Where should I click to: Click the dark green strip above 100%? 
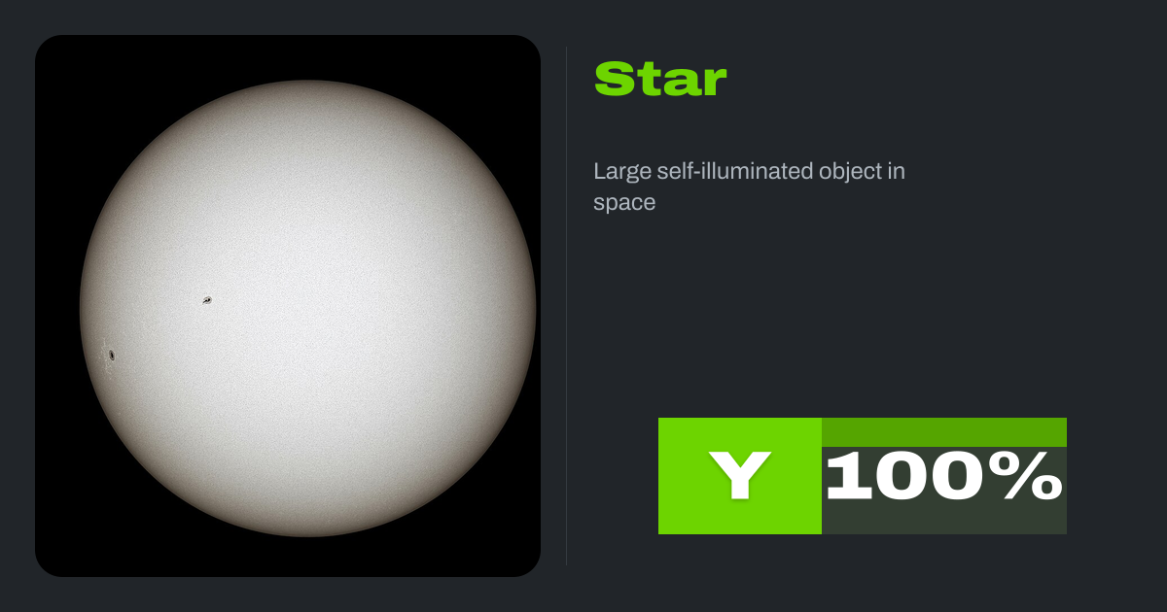click(x=944, y=432)
